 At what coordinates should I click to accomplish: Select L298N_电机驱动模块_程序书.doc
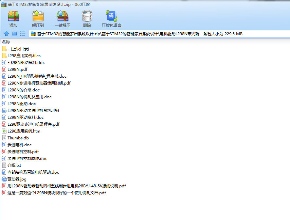(34, 76)
